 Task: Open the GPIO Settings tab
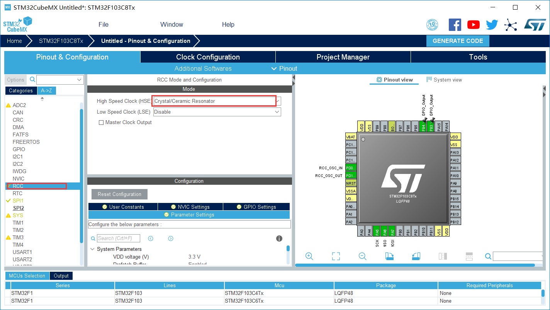(x=256, y=207)
